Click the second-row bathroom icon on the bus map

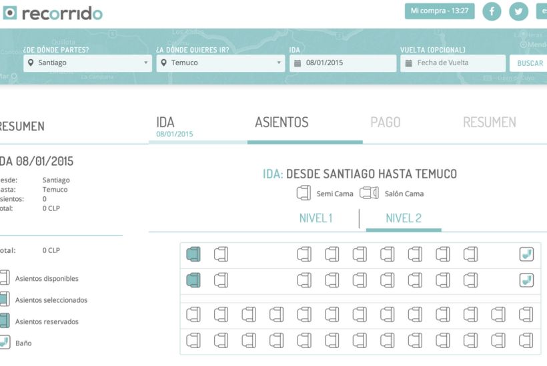pyautogui.click(x=526, y=280)
